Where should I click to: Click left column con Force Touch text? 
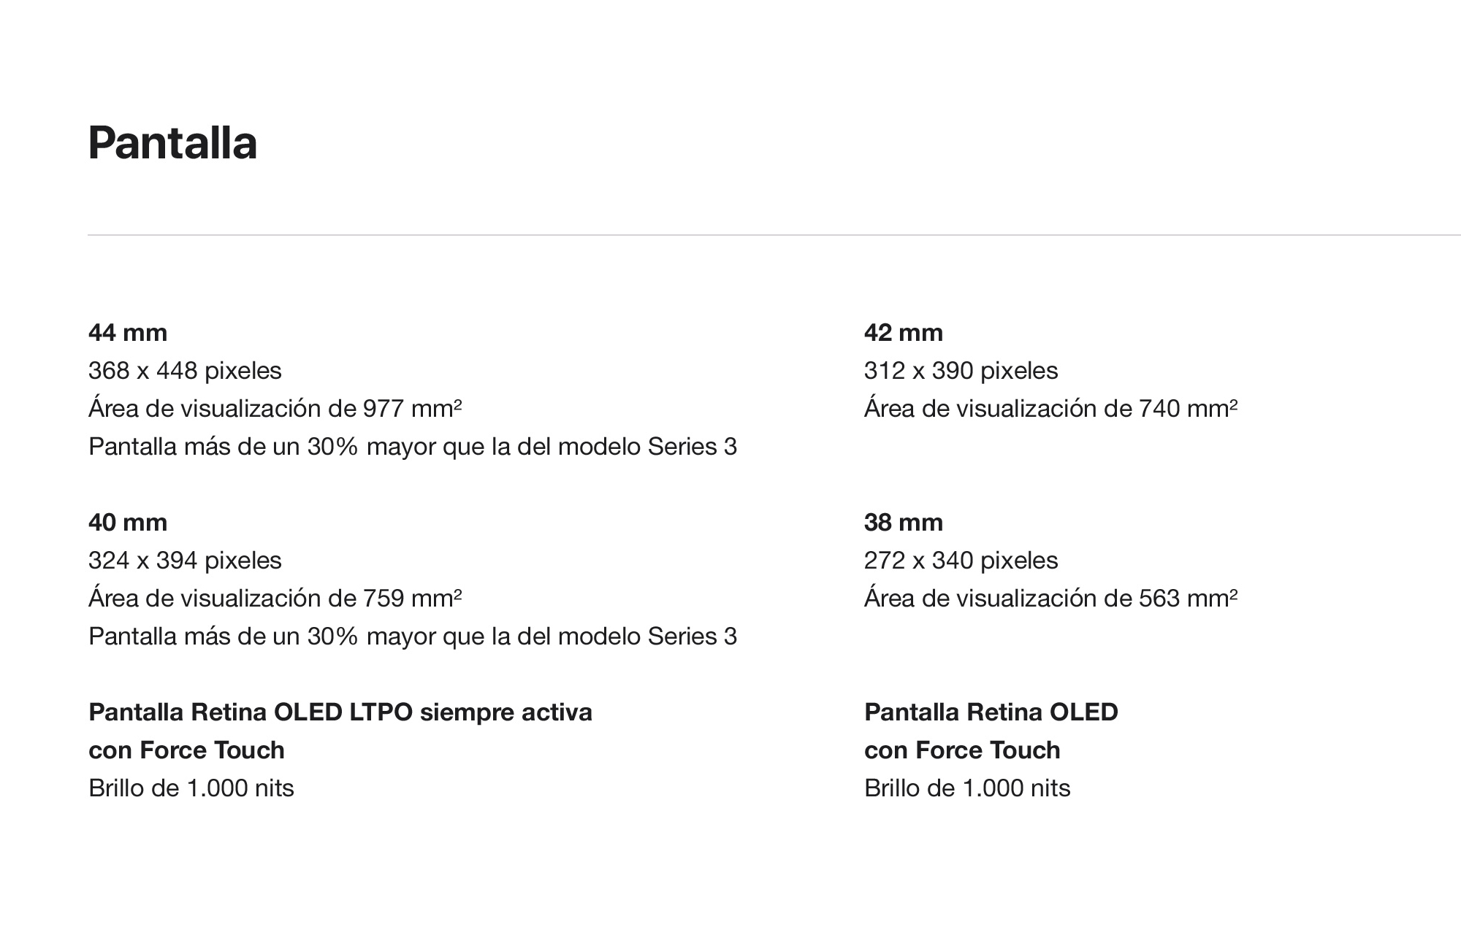click(x=186, y=750)
